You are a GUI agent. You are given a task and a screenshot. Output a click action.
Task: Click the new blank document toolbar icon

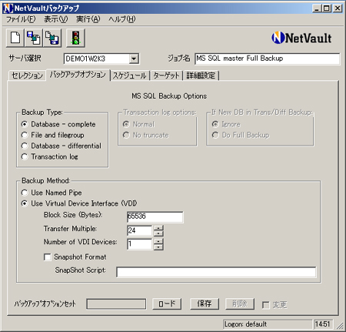click(x=15, y=38)
